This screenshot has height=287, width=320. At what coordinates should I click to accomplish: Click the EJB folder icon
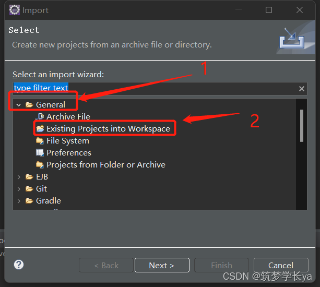coord(29,177)
